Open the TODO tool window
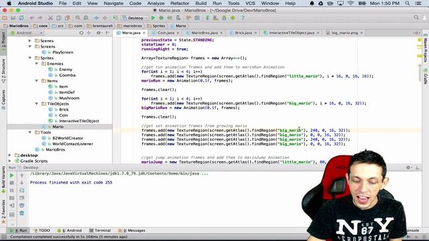Image resolution: width=429 pixels, height=241 pixels. coord(42,230)
